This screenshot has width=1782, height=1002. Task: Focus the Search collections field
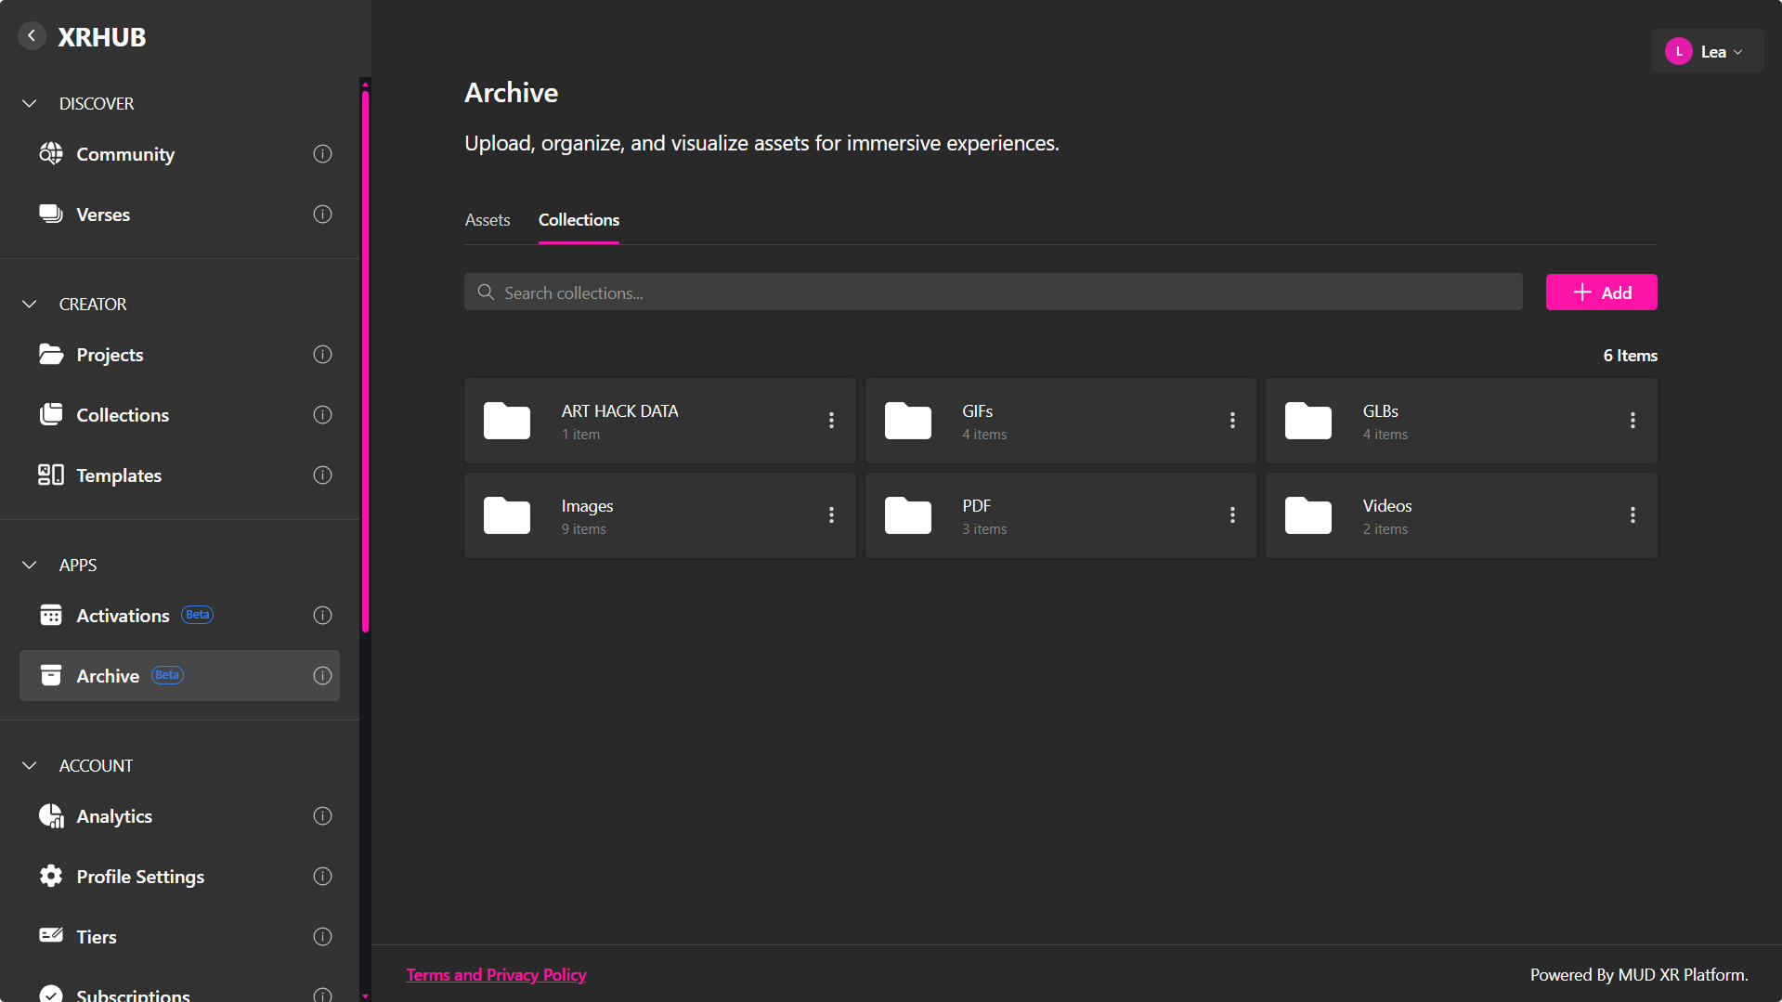(x=993, y=293)
